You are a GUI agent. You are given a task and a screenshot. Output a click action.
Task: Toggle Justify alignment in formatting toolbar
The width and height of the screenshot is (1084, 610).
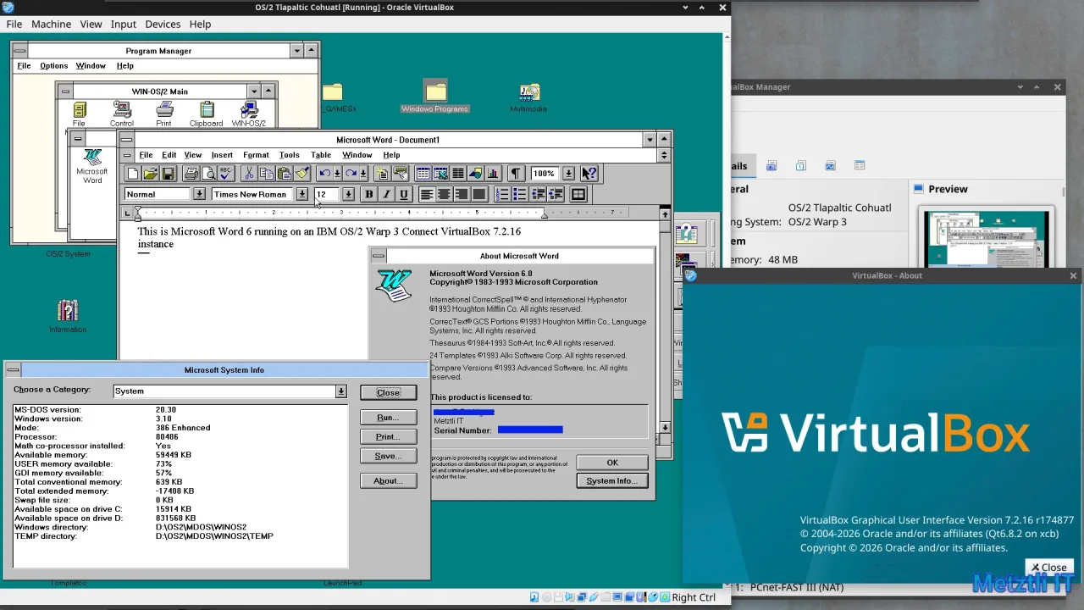[478, 194]
